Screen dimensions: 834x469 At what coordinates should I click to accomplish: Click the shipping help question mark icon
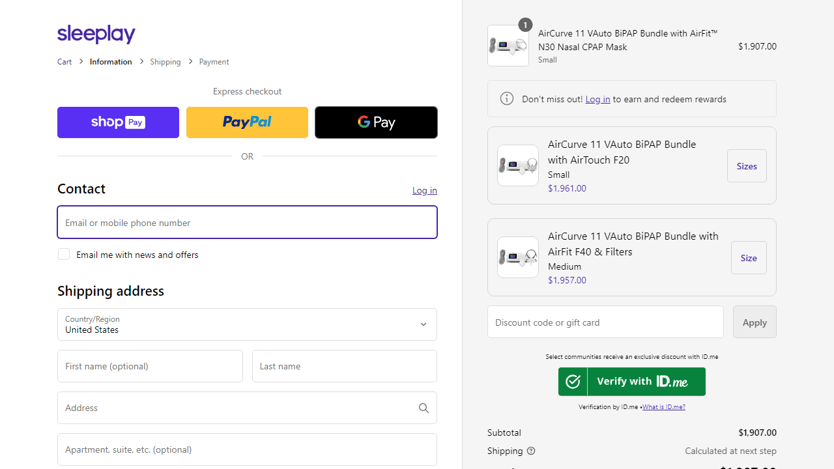pos(531,451)
